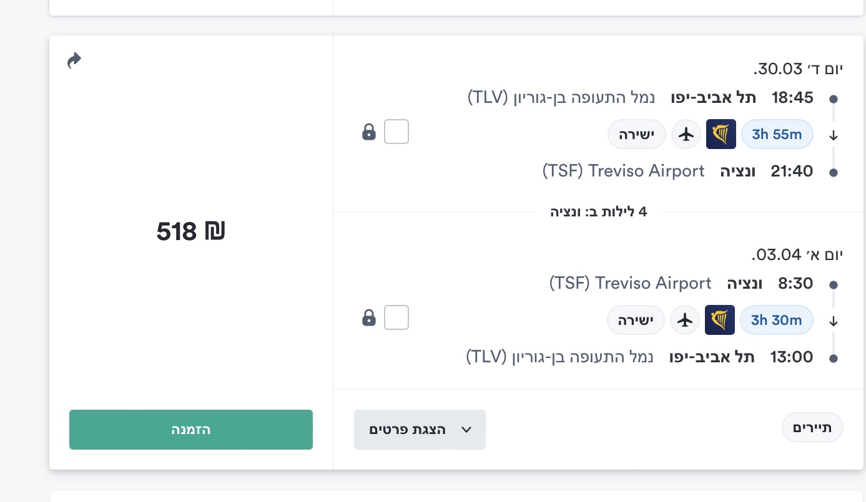Click the 518 ₪ price
The height and width of the screenshot is (502, 866).
(190, 231)
